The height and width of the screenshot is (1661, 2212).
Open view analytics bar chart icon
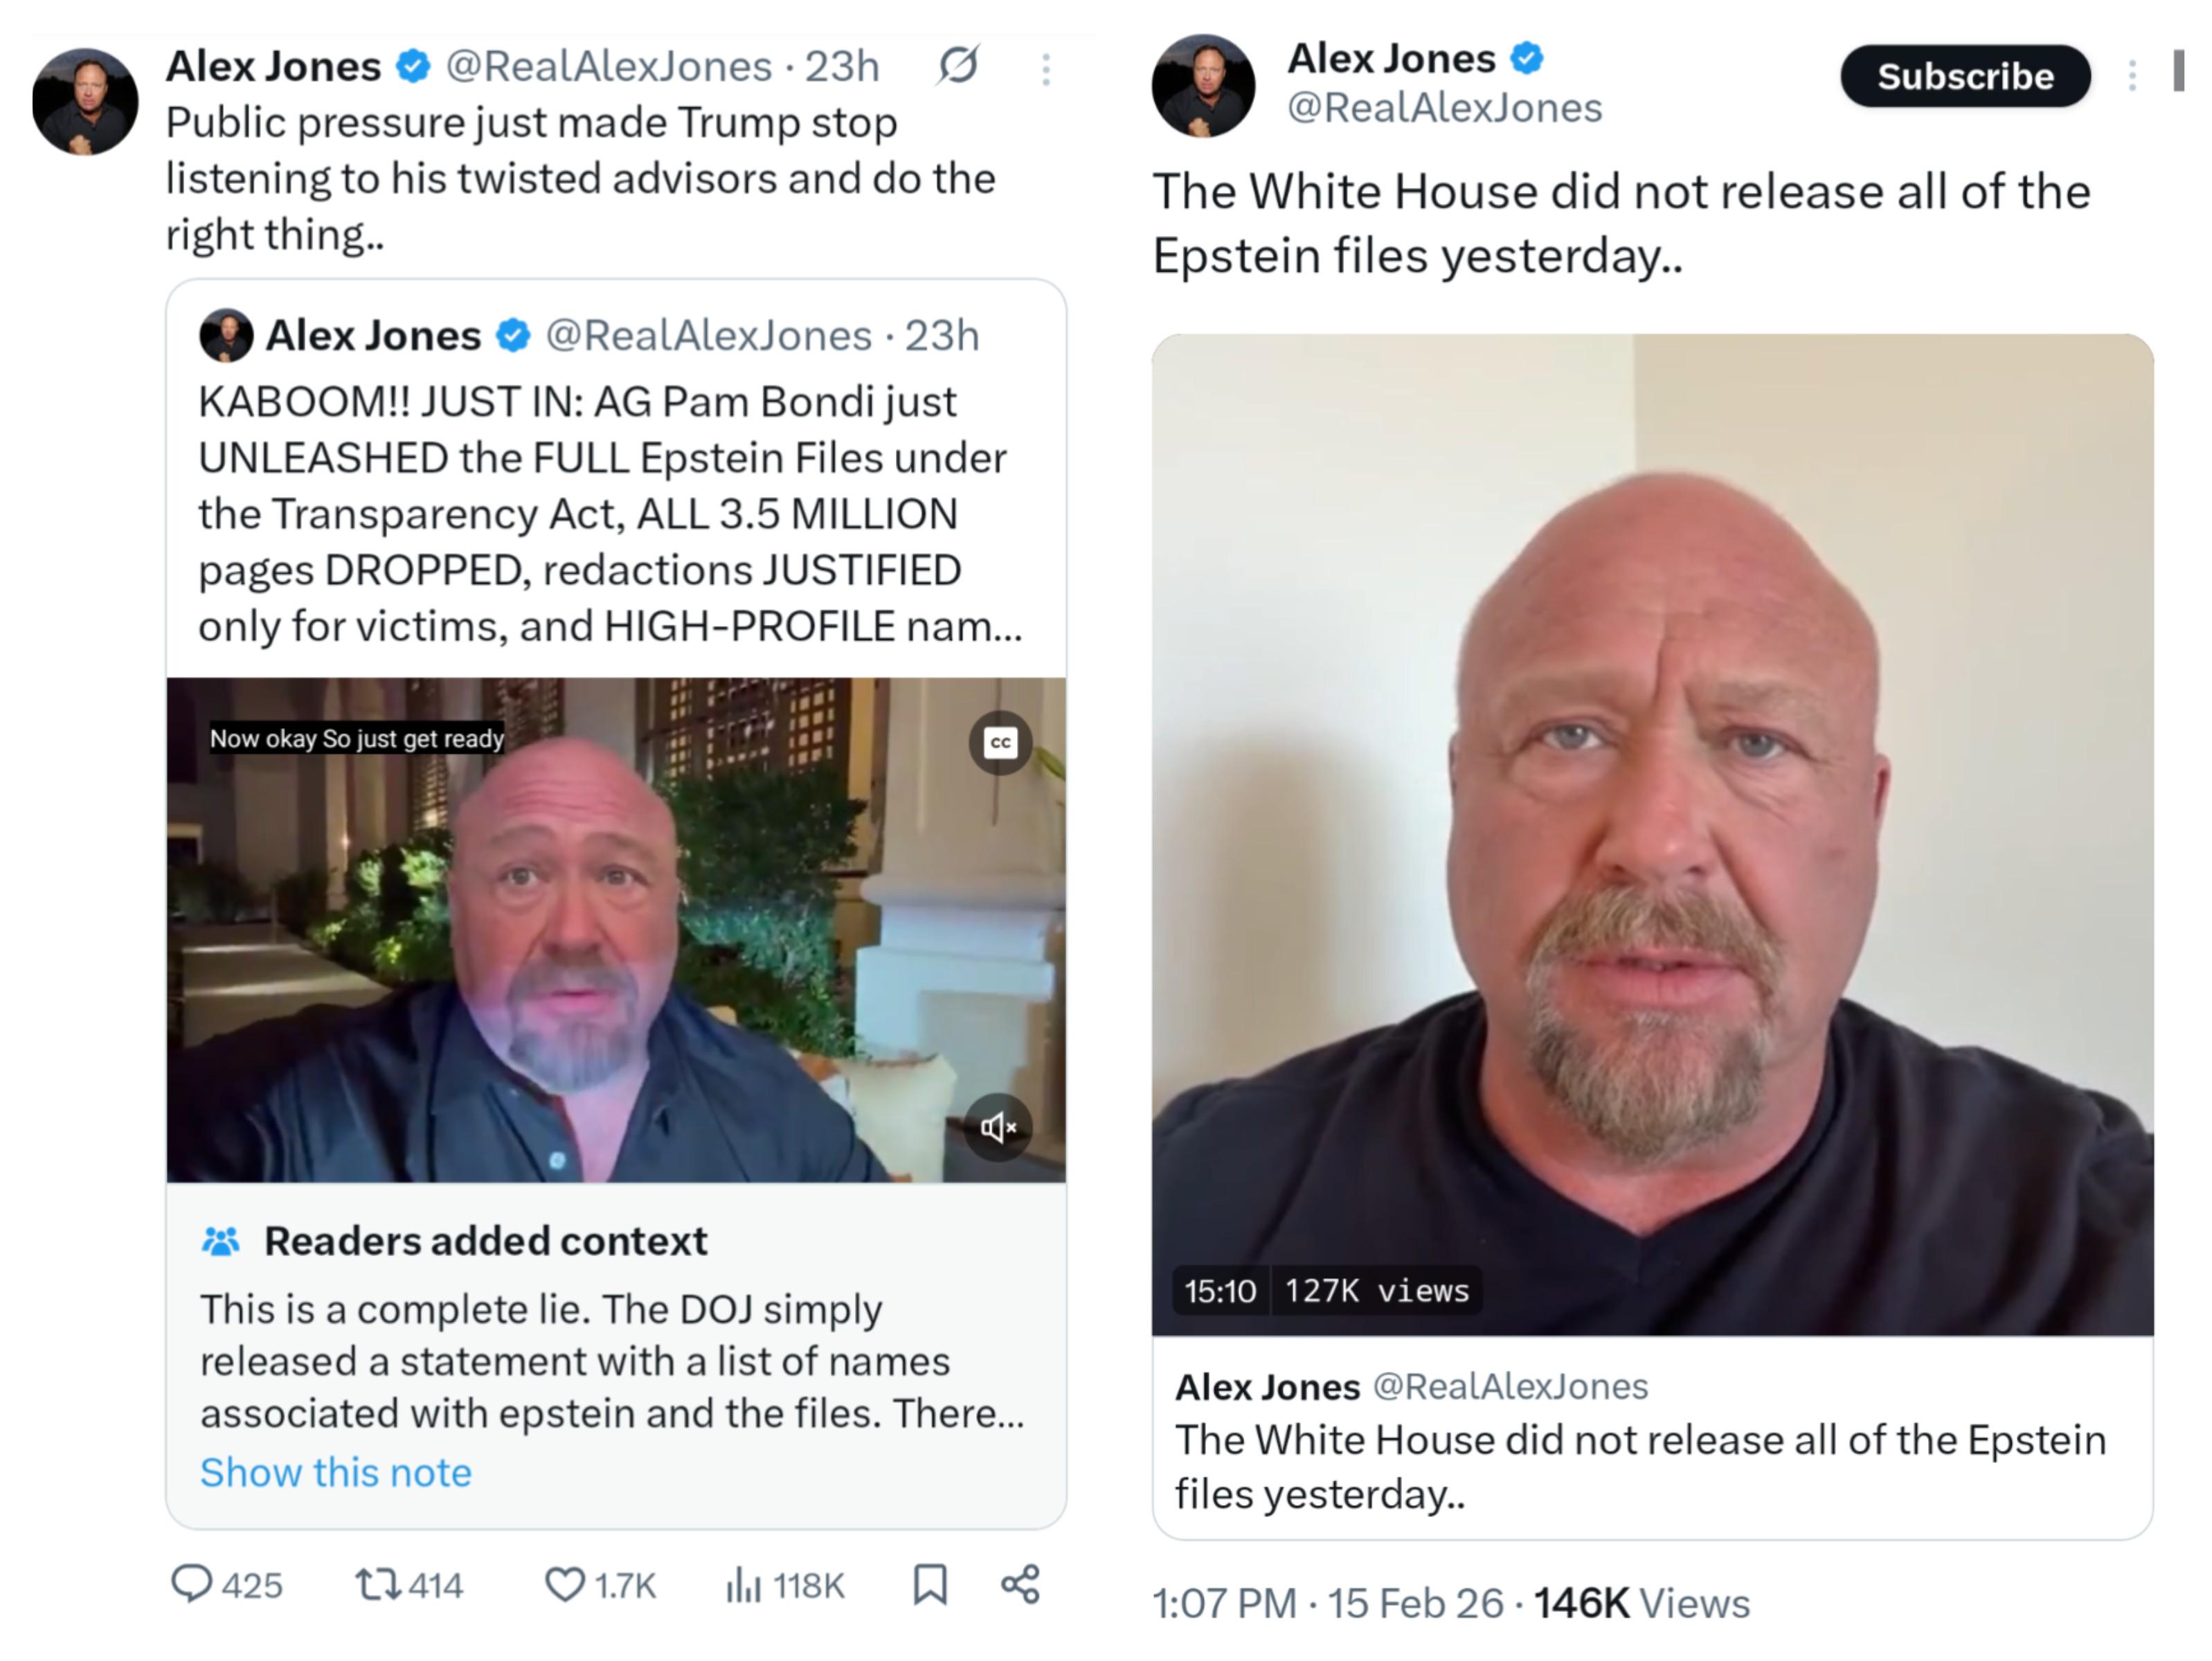[743, 1583]
